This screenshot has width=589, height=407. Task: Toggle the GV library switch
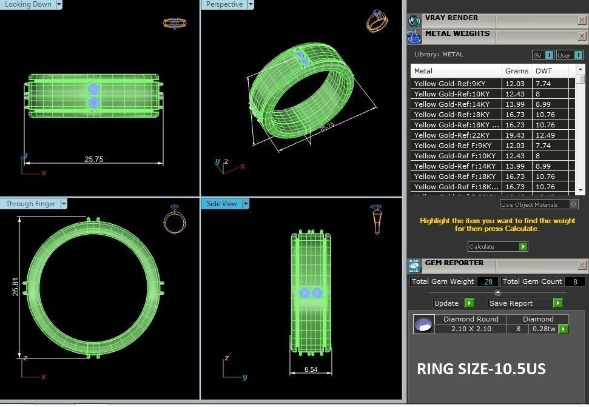pyautogui.click(x=543, y=55)
